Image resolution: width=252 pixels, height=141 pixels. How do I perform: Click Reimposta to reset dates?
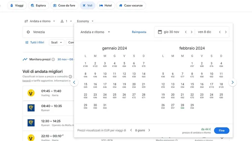coord(139,32)
